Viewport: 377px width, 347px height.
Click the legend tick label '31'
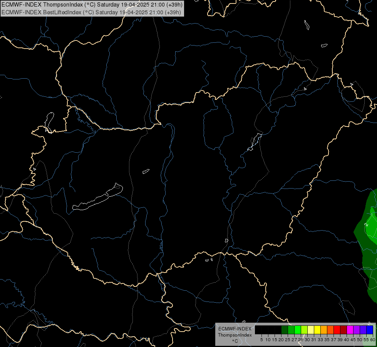pos(314,340)
